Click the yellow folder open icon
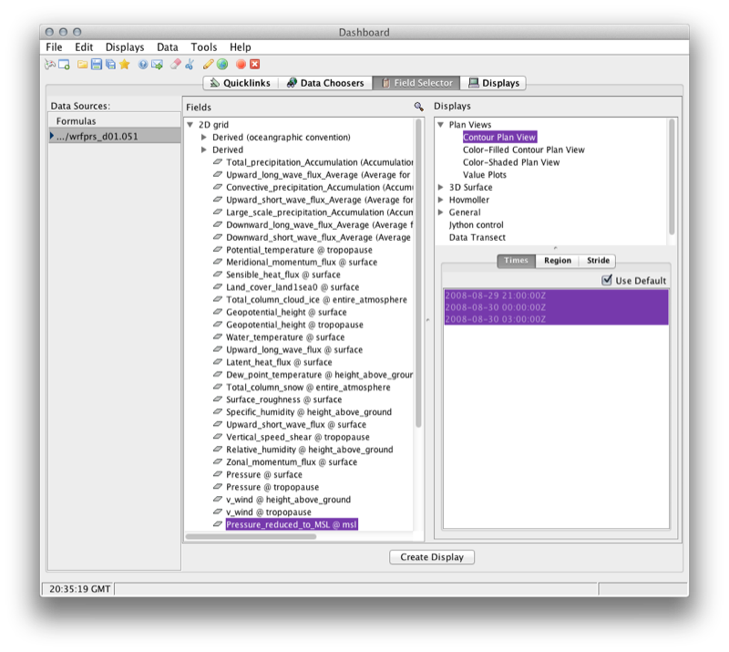The image size is (729, 652). click(x=83, y=65)
